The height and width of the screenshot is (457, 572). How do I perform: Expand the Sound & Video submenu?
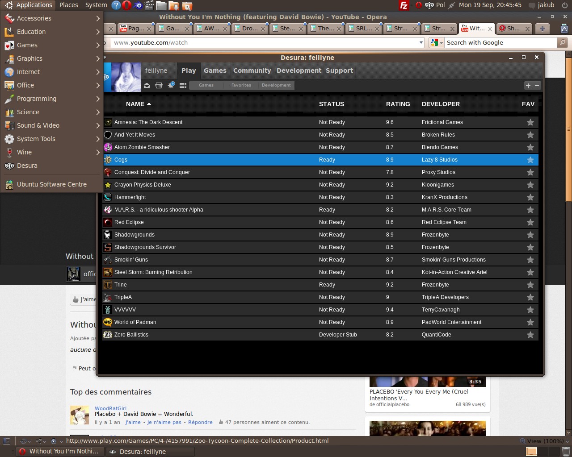(52, 125)
